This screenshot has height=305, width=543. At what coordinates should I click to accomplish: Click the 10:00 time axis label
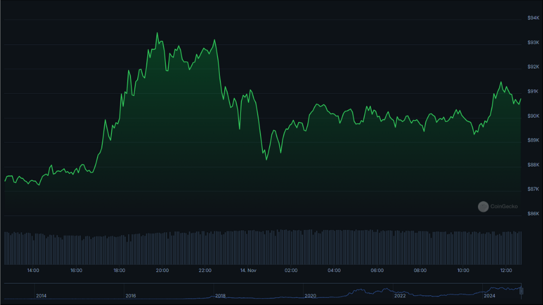tap(463, 270)
